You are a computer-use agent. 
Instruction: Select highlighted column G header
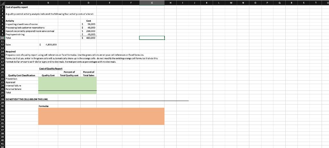pos(152,3)
